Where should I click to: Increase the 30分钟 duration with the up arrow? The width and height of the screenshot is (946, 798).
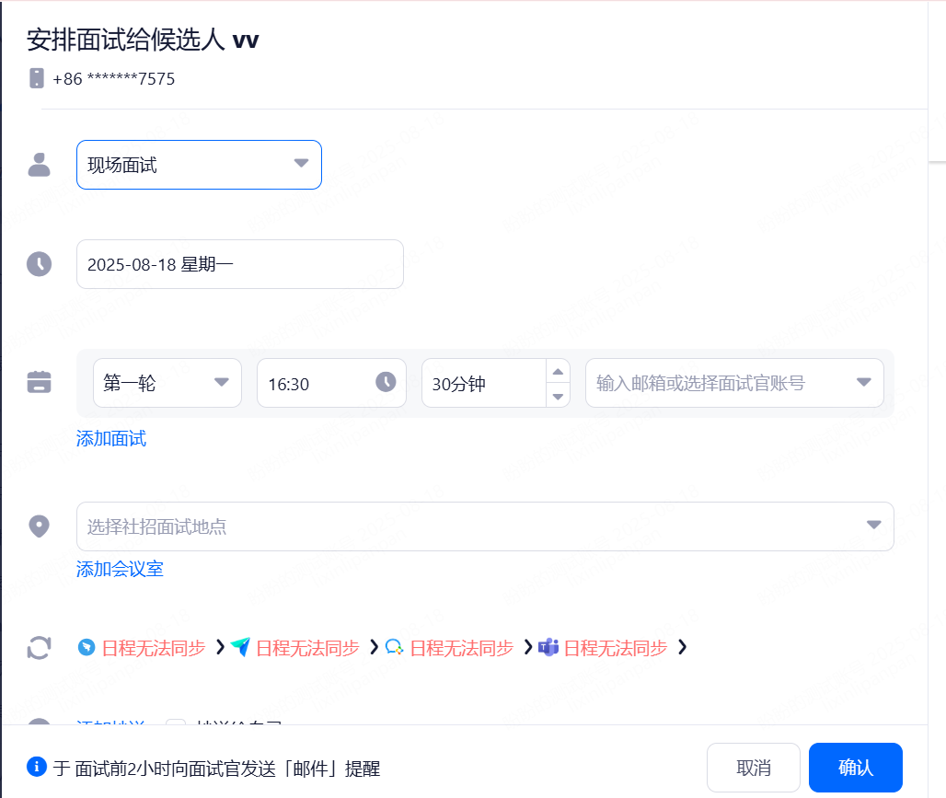tap(558, 371)
